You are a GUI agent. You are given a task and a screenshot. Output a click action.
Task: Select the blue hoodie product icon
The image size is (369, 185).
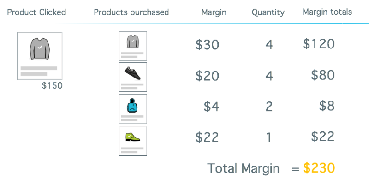(133, 106)
